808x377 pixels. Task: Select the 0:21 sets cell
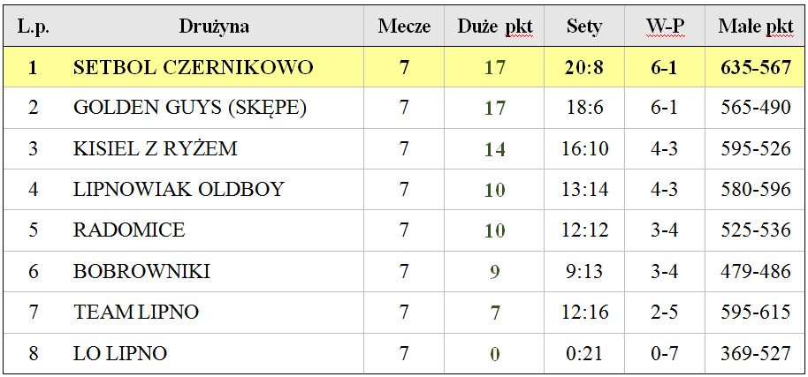click(584, 353)
